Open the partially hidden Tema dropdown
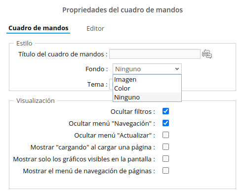Screen dimensions: 245x195 coord(111,85)
